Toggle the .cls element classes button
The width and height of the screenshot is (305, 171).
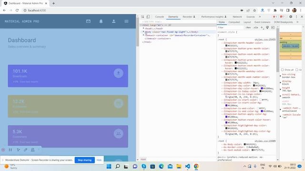pos(255,28)
